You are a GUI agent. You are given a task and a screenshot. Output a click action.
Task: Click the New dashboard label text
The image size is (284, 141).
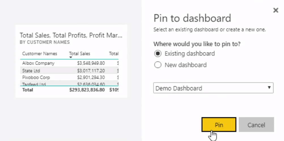(x=186, y=65)
